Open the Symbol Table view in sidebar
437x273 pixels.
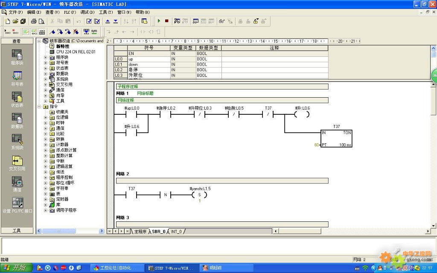pos(17,79)
